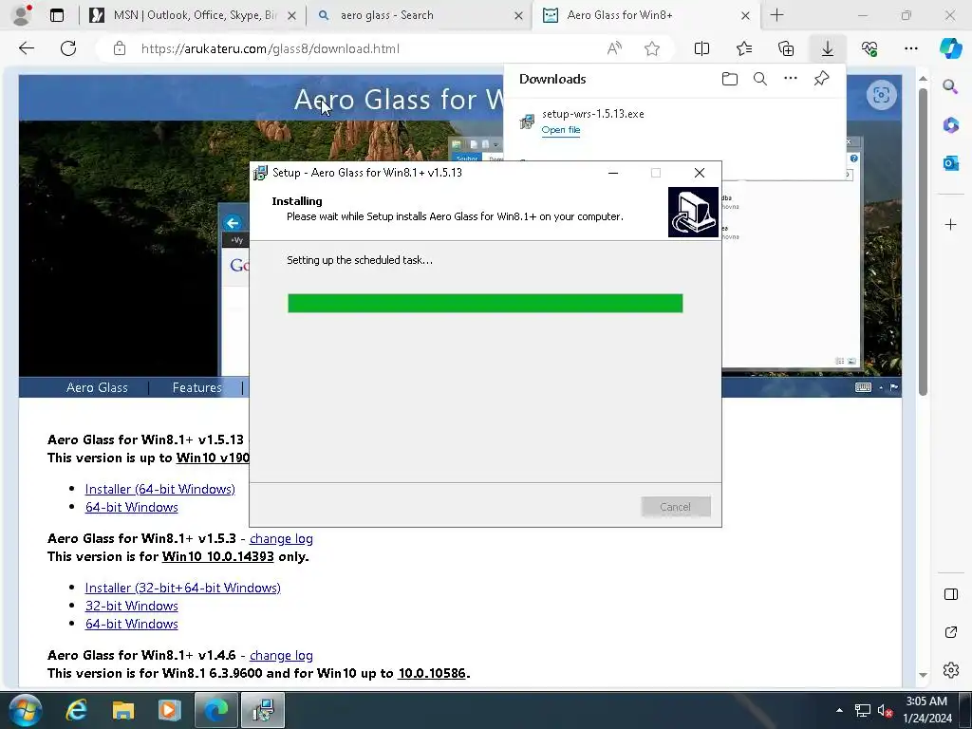Click Installer (64-bit Windows) link

(159, 489)
